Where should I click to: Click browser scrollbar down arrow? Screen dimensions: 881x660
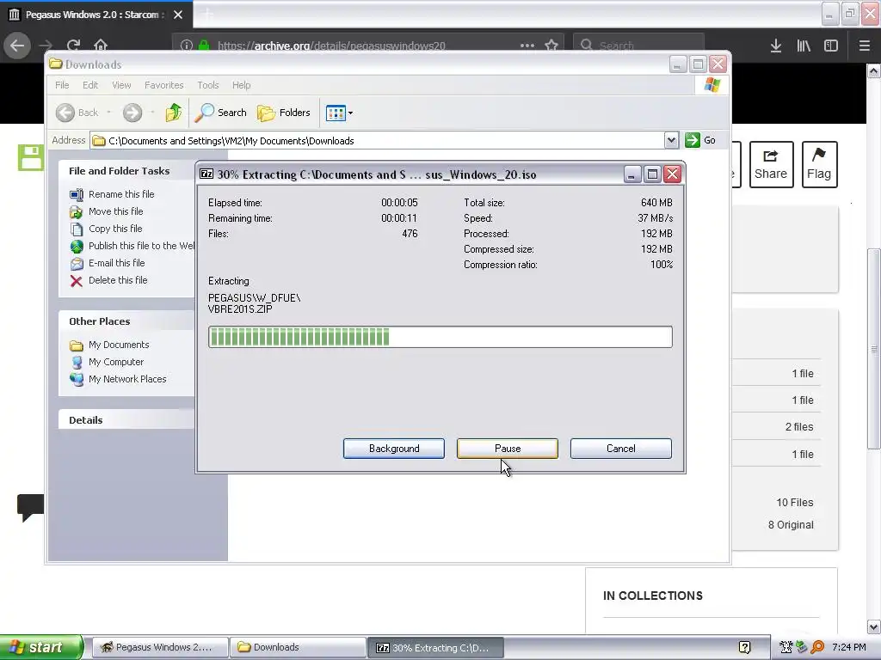coord(874,626)
